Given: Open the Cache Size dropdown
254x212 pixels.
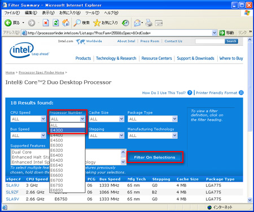Looking at the screenshot, I should click(x=121, y=119).
